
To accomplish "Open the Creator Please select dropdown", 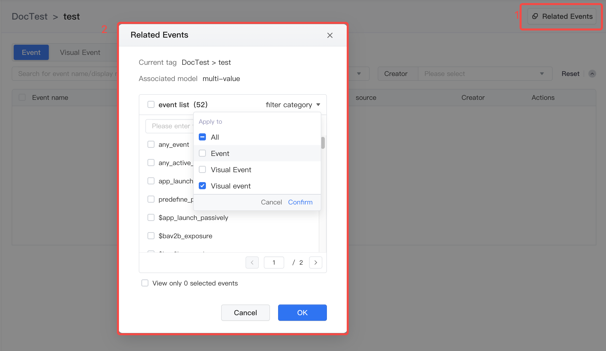I will pyautogui.click(x=485, y=74).
